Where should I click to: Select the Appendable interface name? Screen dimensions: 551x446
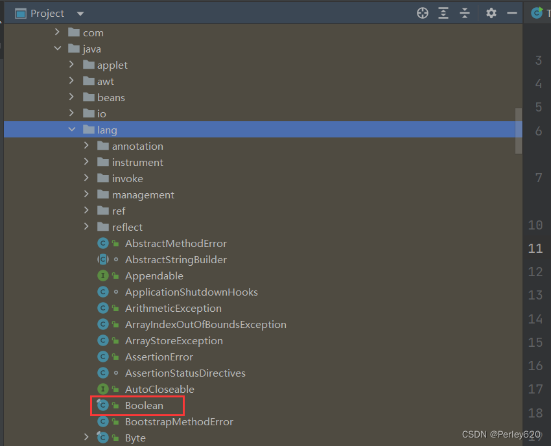[x=154, y=276]
